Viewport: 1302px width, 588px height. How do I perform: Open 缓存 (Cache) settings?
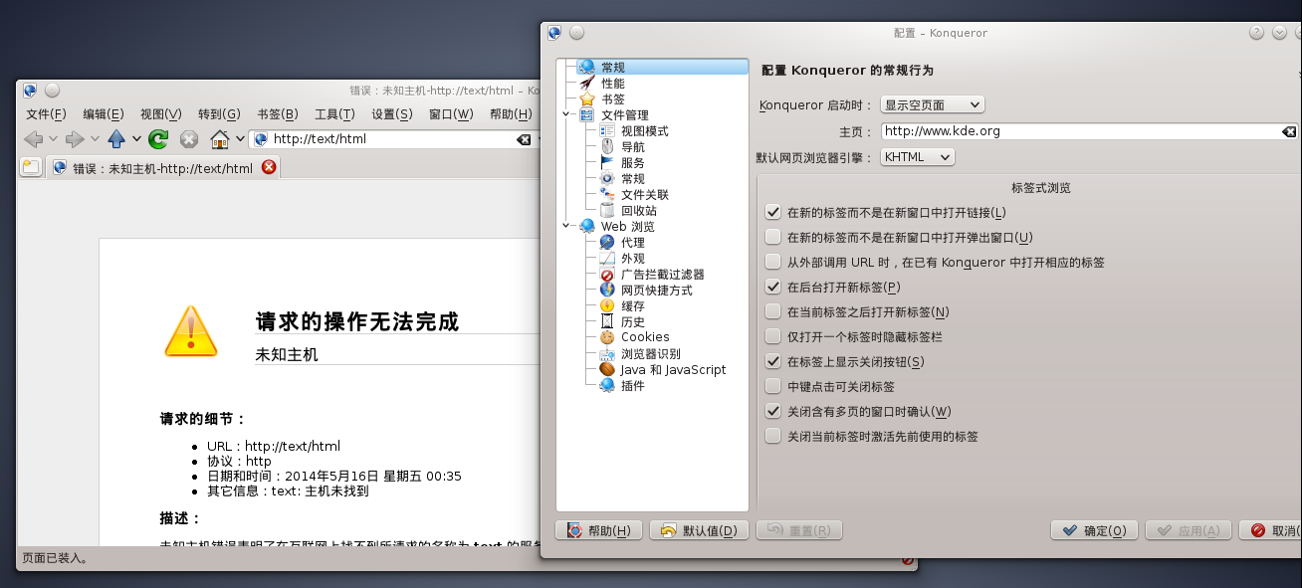pos(632,306)
